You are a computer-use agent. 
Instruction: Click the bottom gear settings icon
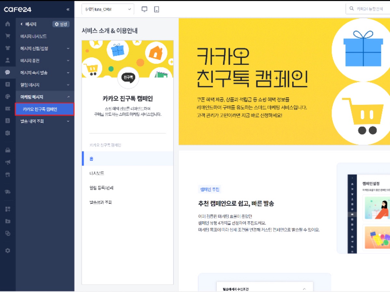coord(7,250)
